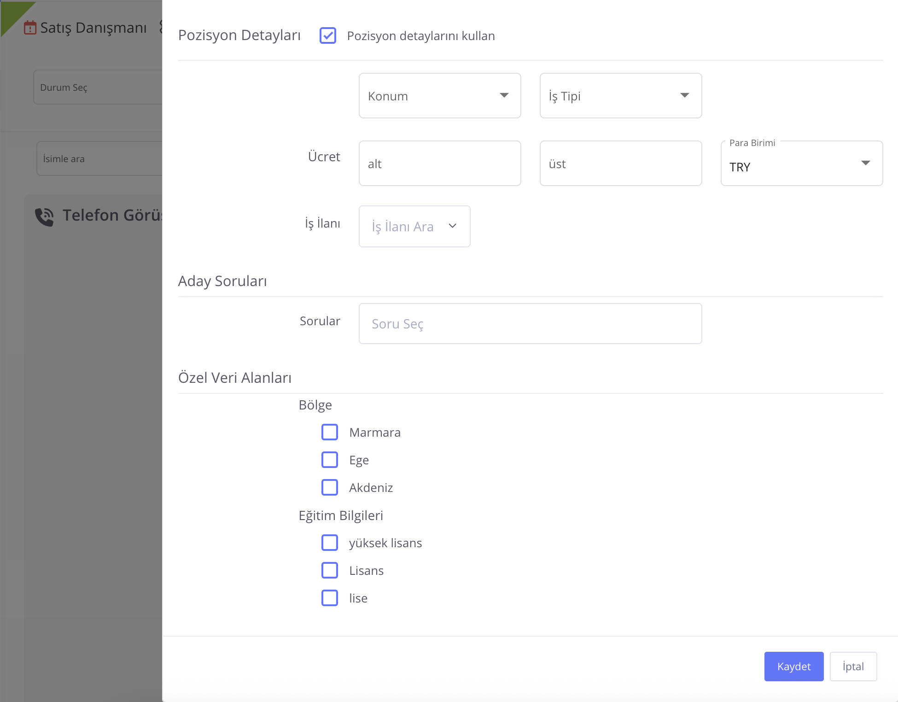Open the TRY currency dropdown

tap(792, 166)
